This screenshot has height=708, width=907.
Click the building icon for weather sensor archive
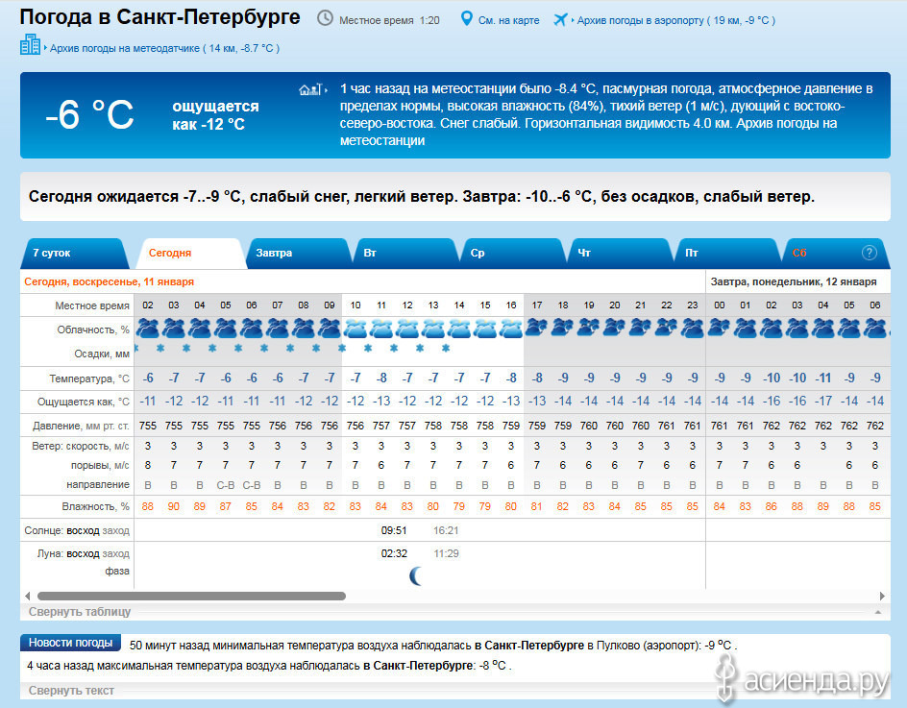(31, 45)
